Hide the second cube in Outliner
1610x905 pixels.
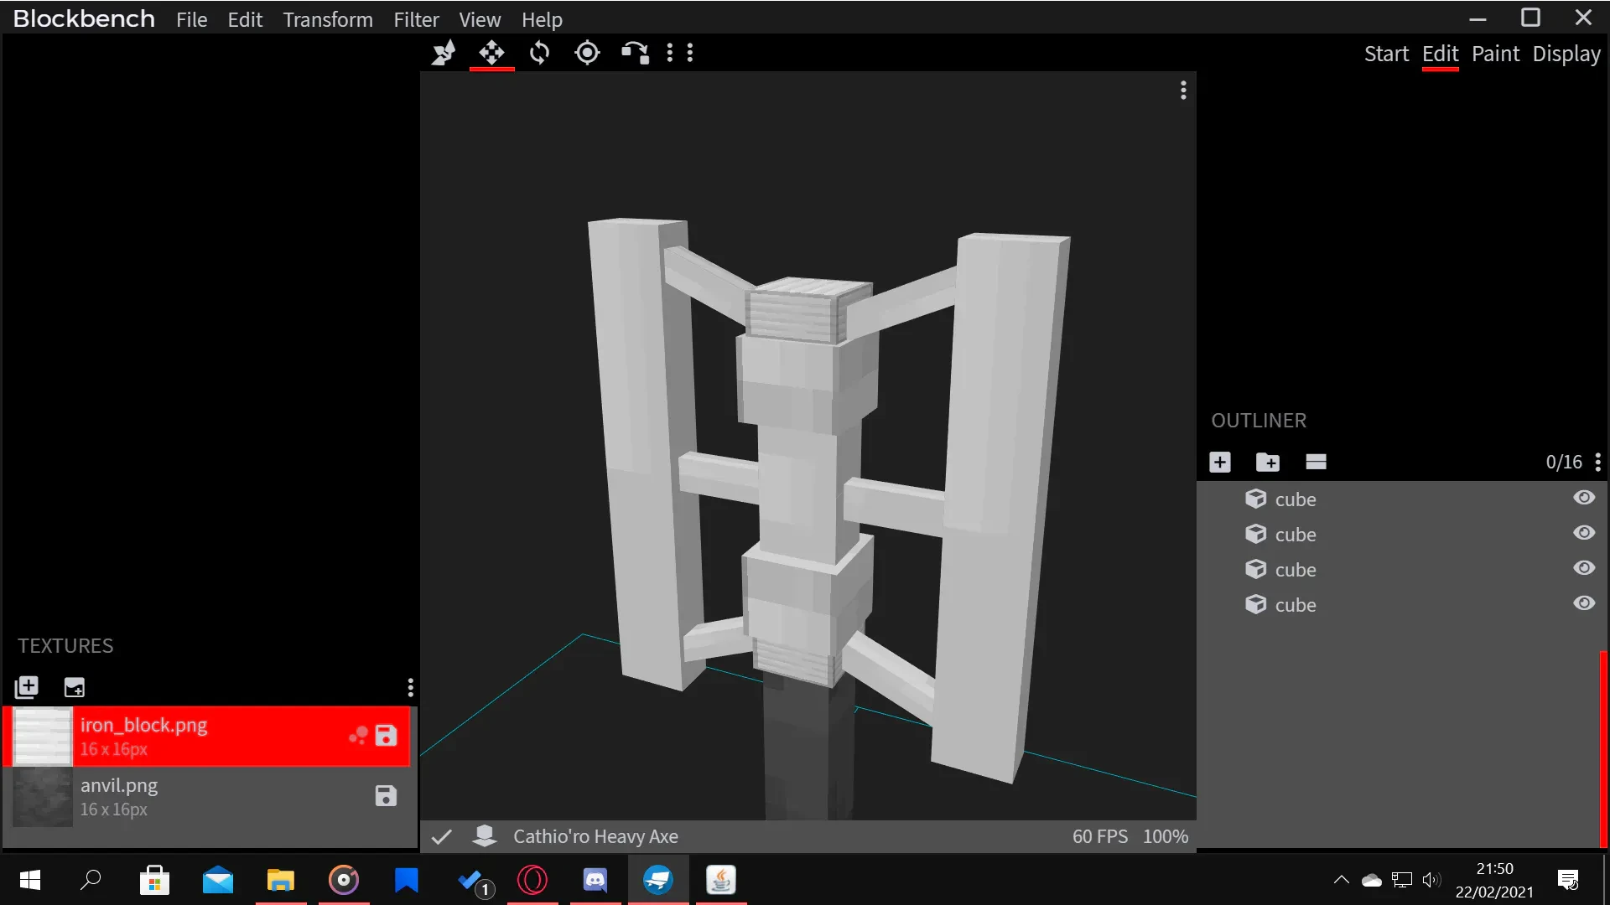point(1584,533)
